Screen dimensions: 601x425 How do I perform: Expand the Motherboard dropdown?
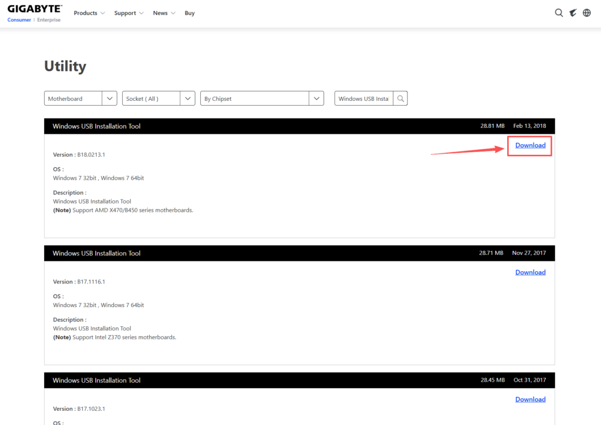pos(80,99)
